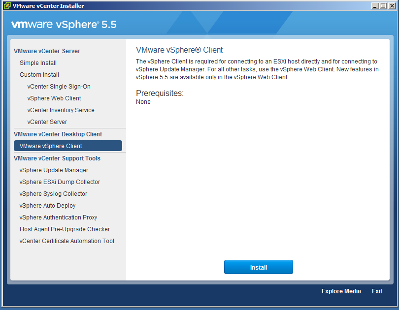Screen dimensions: 399x310
Task: Open vSphere Authentication Proxy item
Action: point(58,217)
